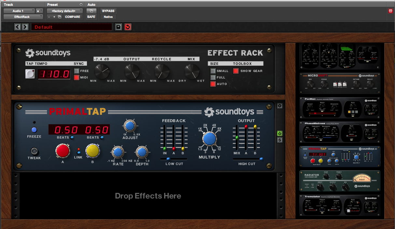This screenshot has width=395, height=229.
Task: Save the rack preset (floppy icon)
Action: click(x=119, y=27)
